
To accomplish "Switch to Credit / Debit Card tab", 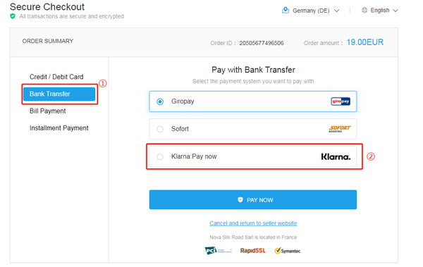I will pos(56,77).
